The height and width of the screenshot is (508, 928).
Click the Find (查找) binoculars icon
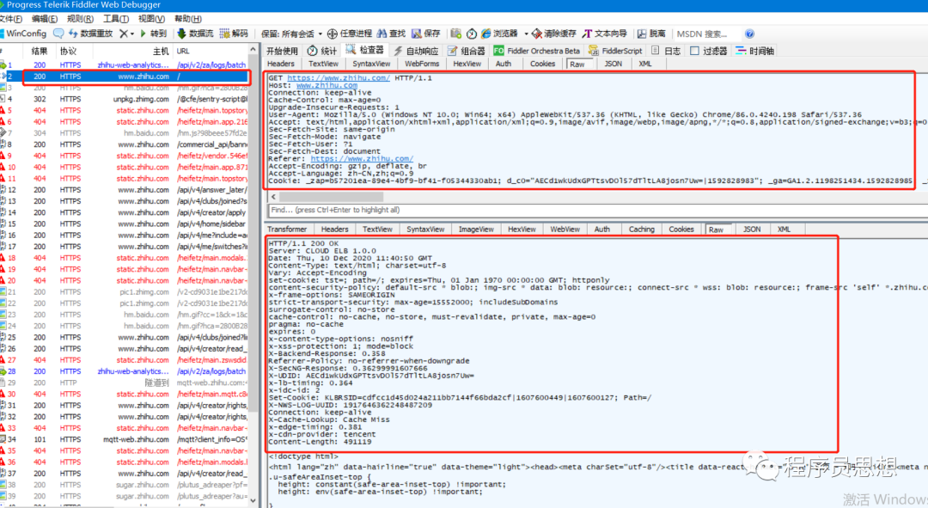(382, 34)
